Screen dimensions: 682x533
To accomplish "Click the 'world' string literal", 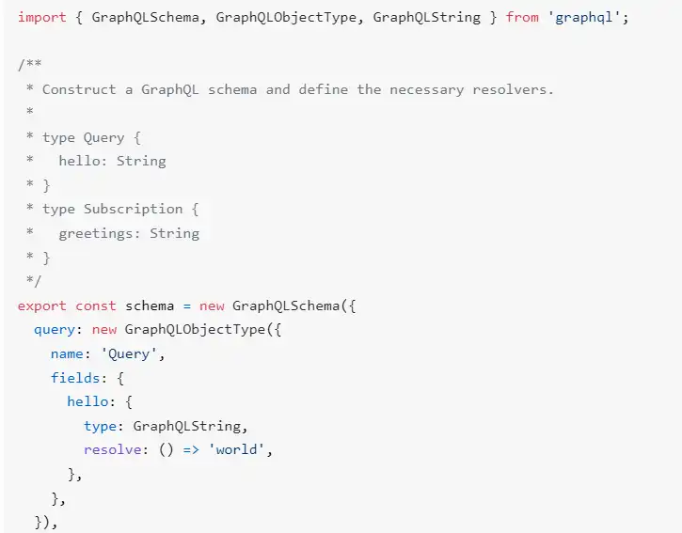I will 236,449.
